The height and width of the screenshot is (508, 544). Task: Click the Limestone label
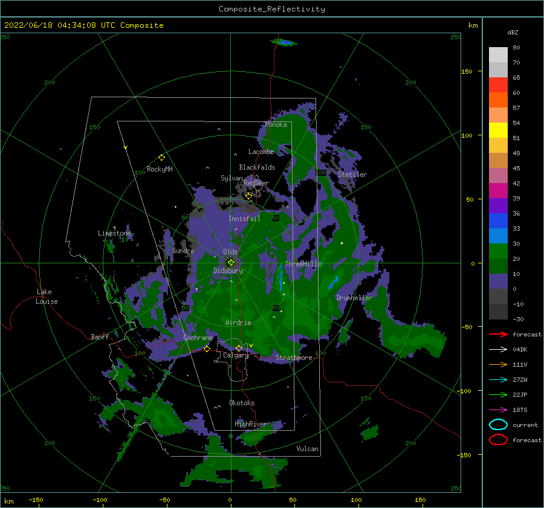click(x=114, y=233)
